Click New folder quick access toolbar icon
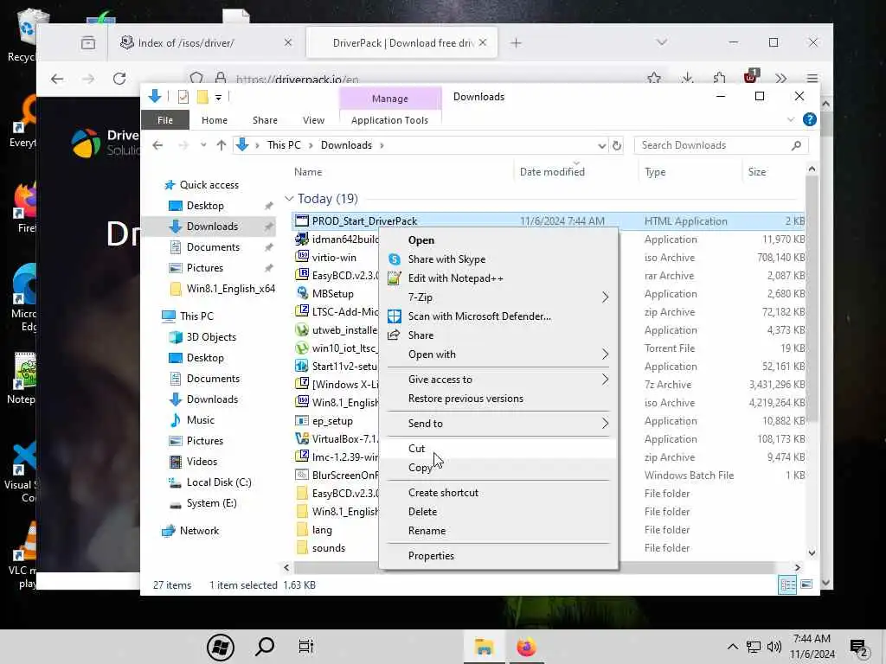 click(x=202, y=97)
